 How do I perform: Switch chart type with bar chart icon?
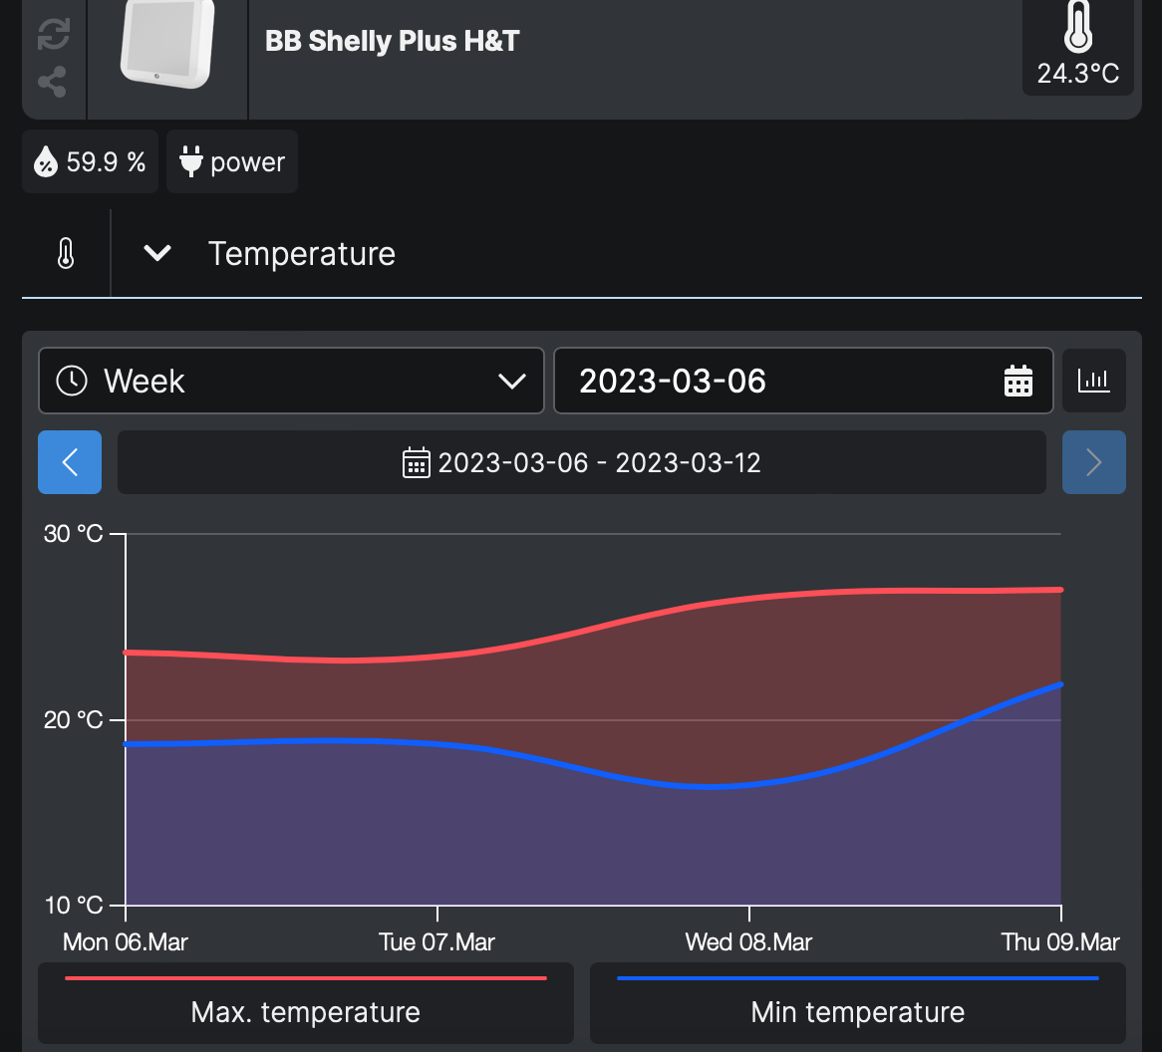point(1093,381)
